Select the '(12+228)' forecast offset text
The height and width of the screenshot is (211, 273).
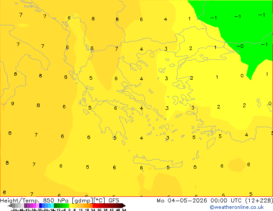click(x=259, y=201)
